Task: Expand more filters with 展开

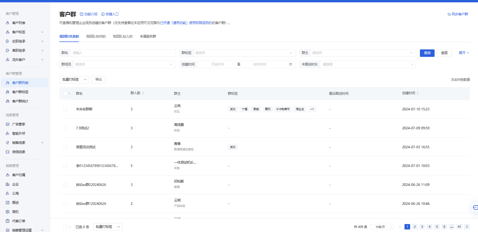Action: click(x=464, y=53)
